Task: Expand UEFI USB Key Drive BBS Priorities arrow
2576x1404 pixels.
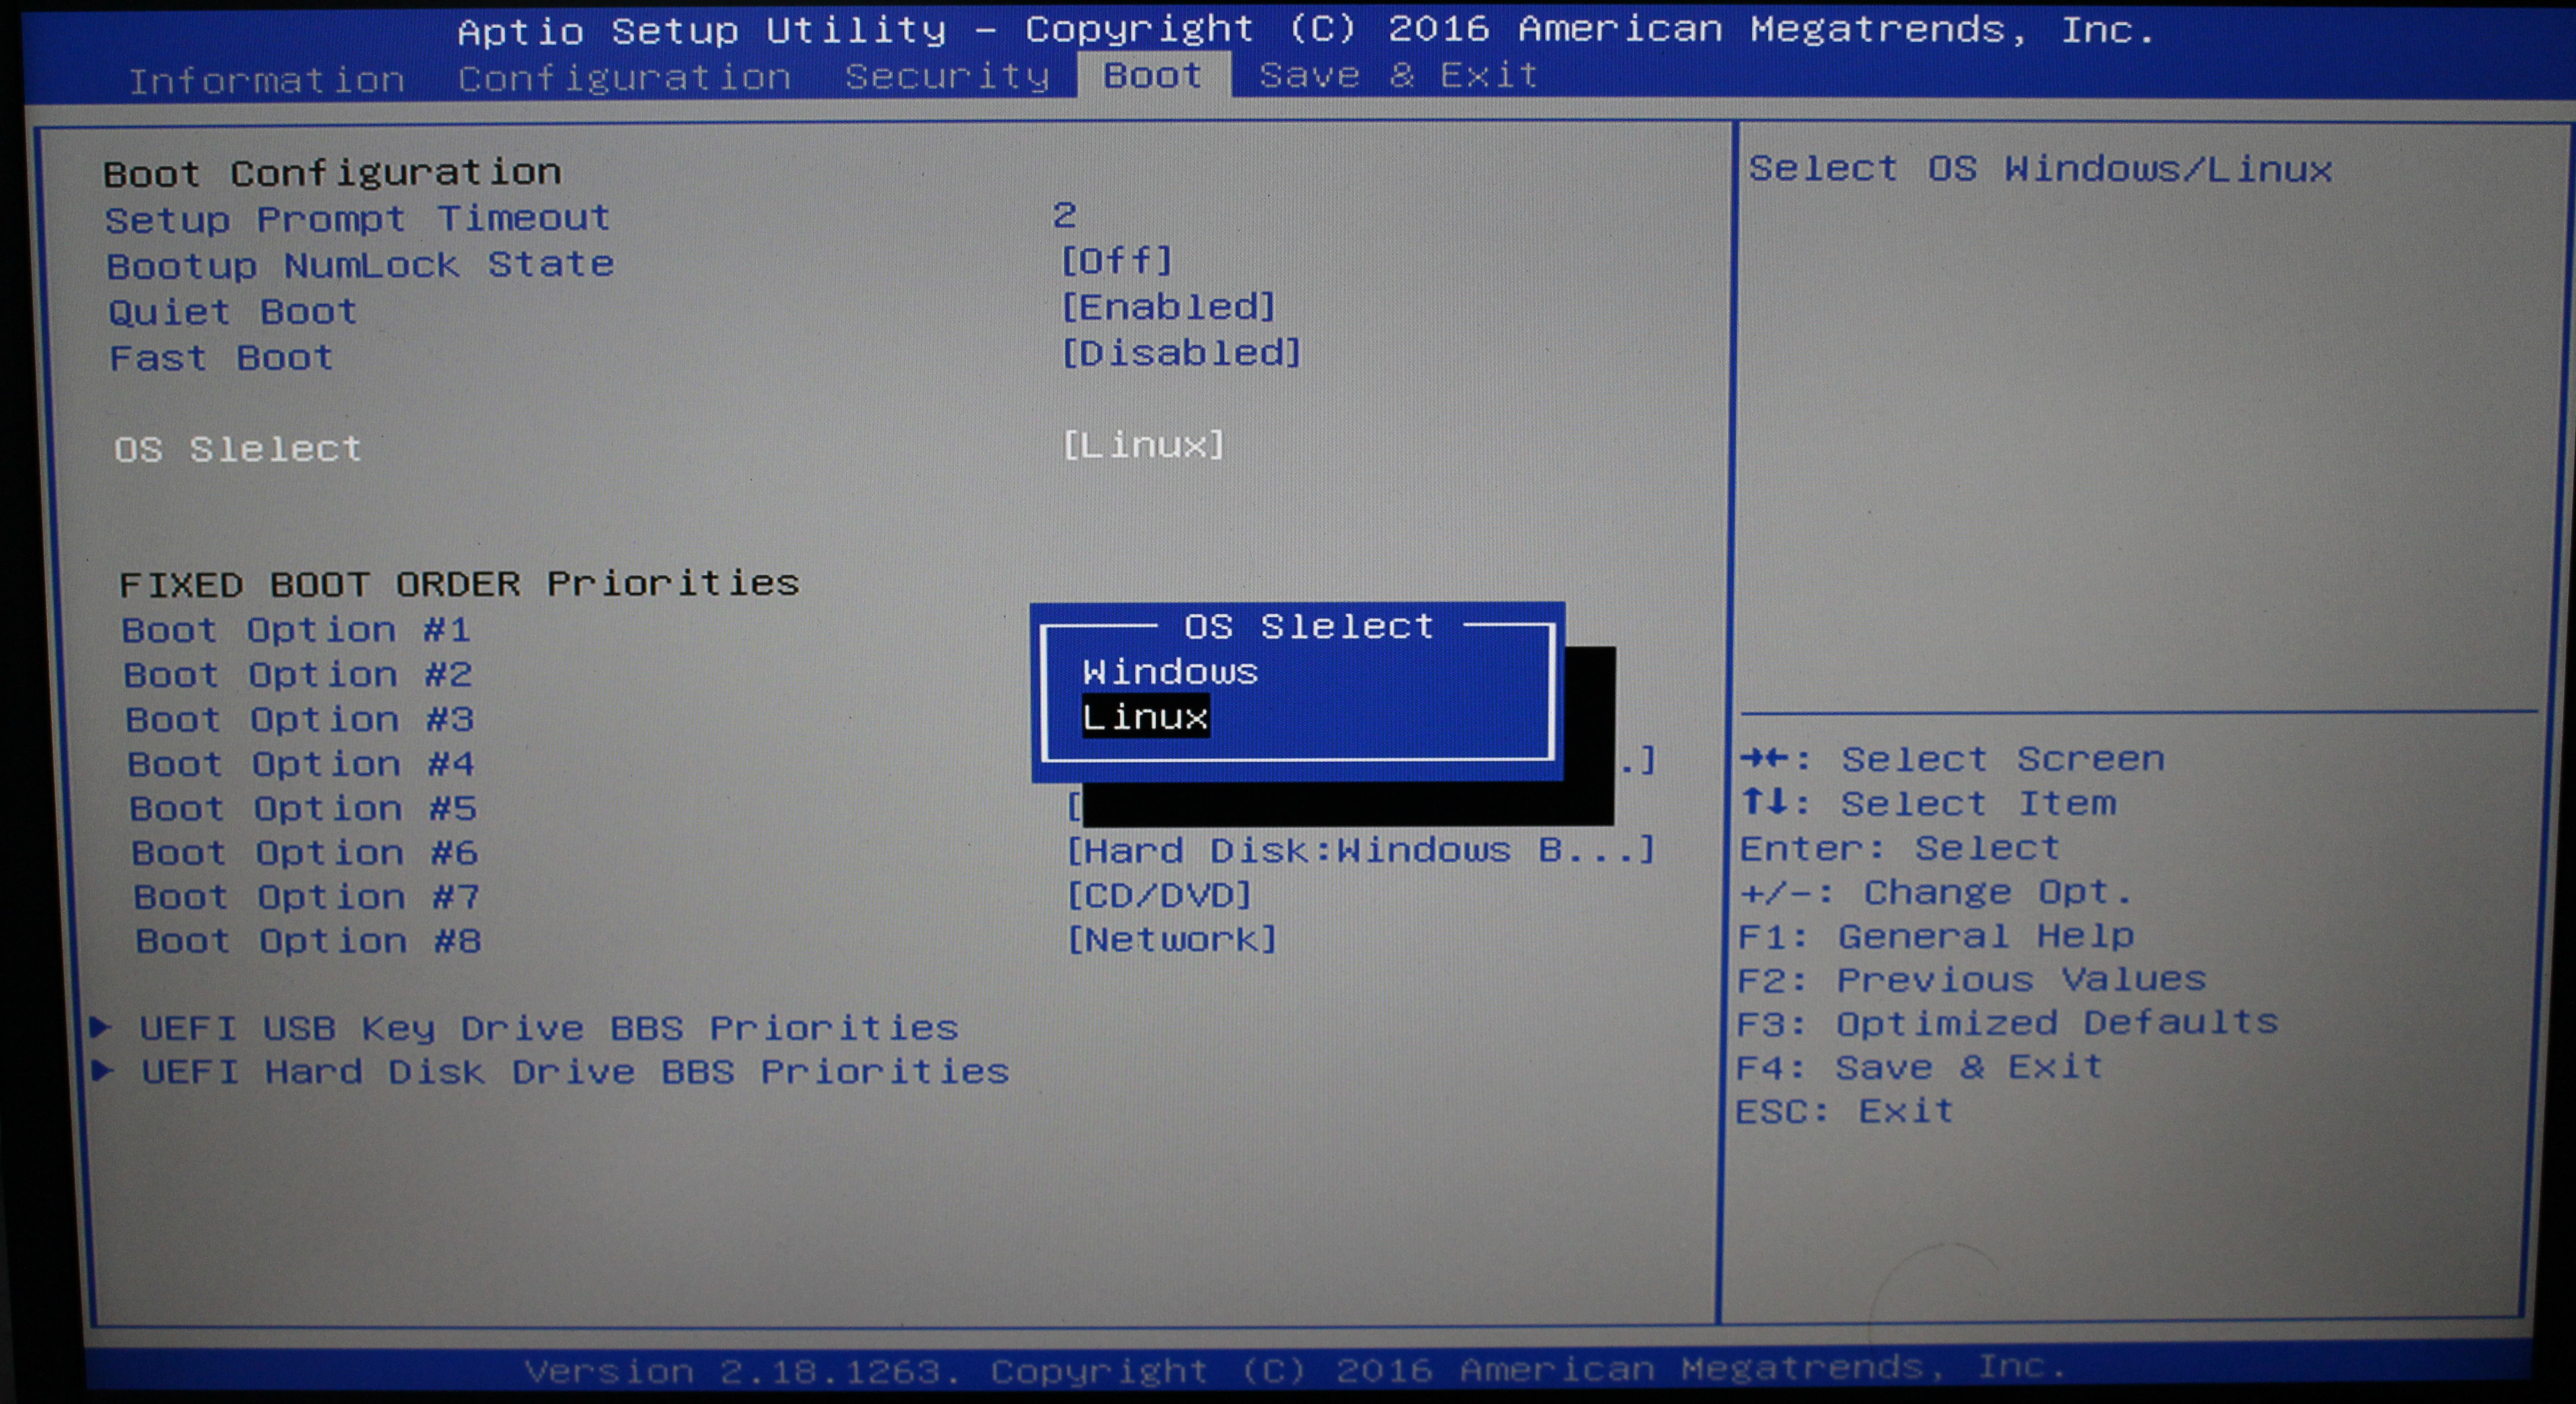Action: tap(101, 1026)
